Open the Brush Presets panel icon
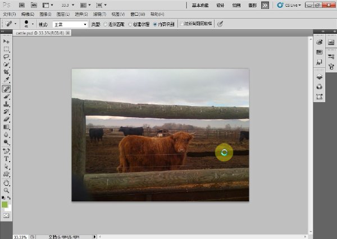 pyautogui.click(x=331, y=57)
